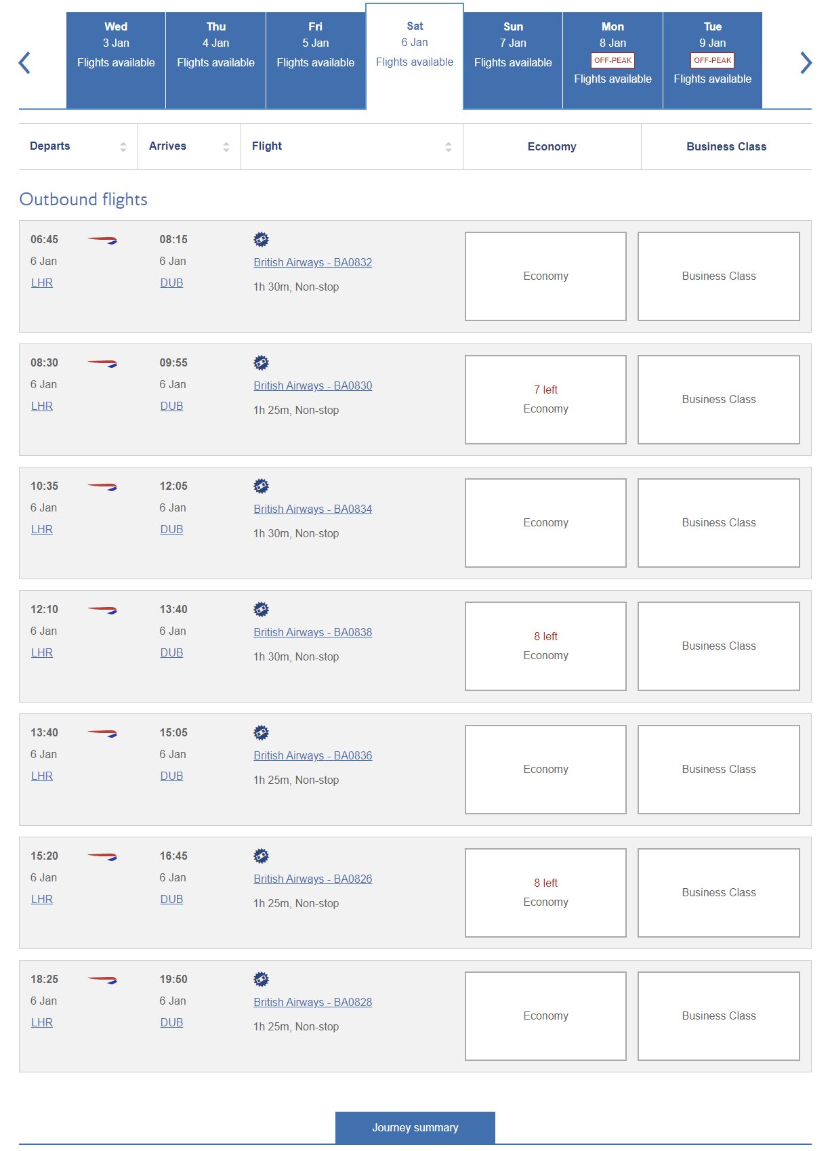Image resolution: width=830 pixels, height=1151 pixels.
Task: Go to previous week dates arrow
Action: click(25, 62)
